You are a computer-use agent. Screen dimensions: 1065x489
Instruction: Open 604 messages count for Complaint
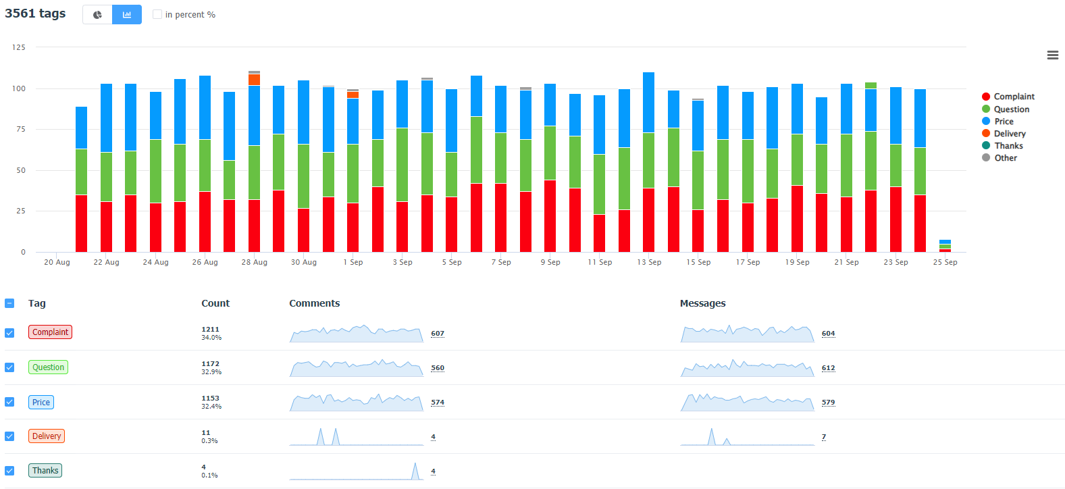click(x=829, y=334)
